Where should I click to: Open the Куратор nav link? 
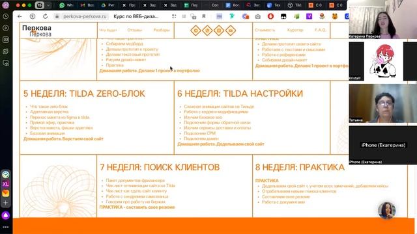point(295,31)
